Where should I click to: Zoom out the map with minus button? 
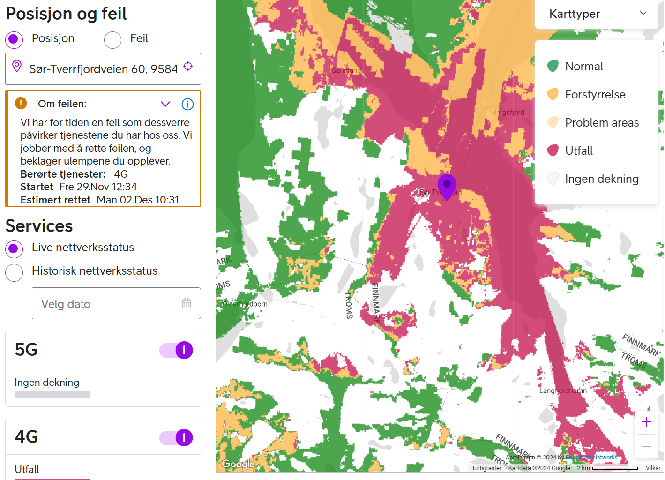click(x=646, y=446)
